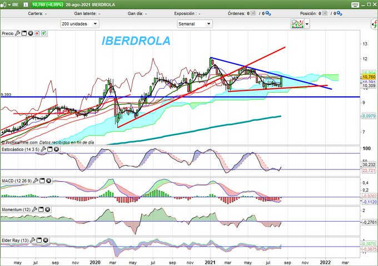
Task: Click the 2020 label on time axis
Action: [x=95, y=262]
